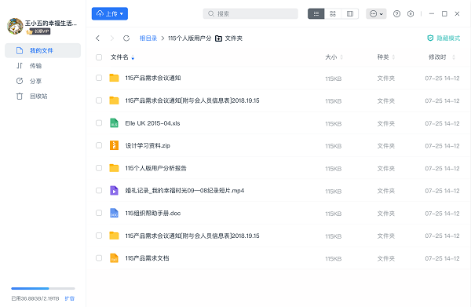The image size is (471, 307).
Task: Select checkbox for 设计学习资料.zip
Action: (x=99, y=145)
